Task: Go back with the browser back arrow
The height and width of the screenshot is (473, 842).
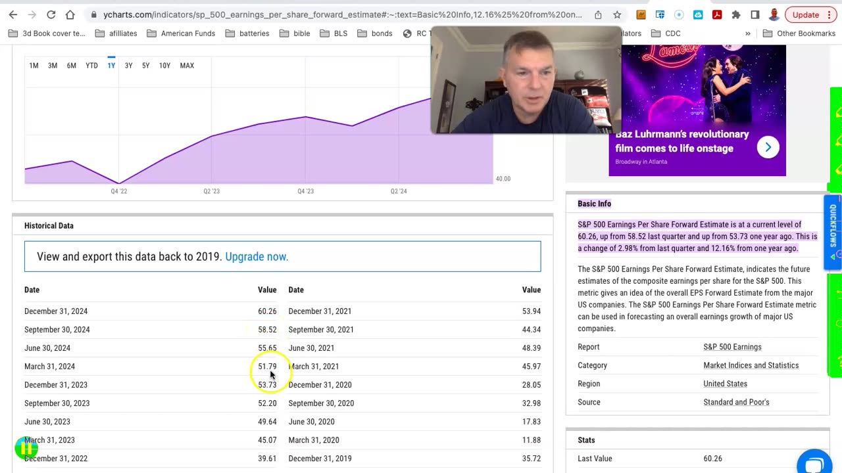Action: (13, 14)
